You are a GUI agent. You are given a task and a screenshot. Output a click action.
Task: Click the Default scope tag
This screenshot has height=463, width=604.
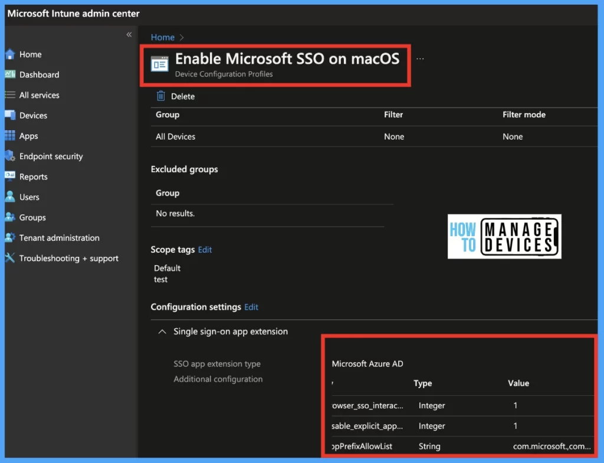tap(167, 268)
